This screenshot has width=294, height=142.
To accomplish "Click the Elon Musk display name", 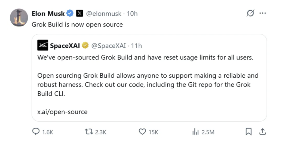I will click(48, 14).
